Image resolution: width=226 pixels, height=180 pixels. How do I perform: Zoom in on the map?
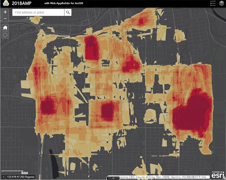click(x=5, y=12)
